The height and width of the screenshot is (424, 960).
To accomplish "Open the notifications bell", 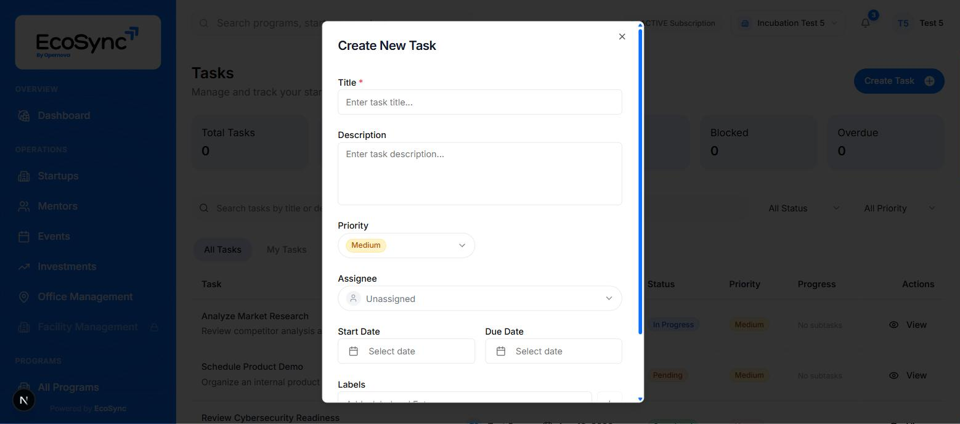I will tap(866, 23).
